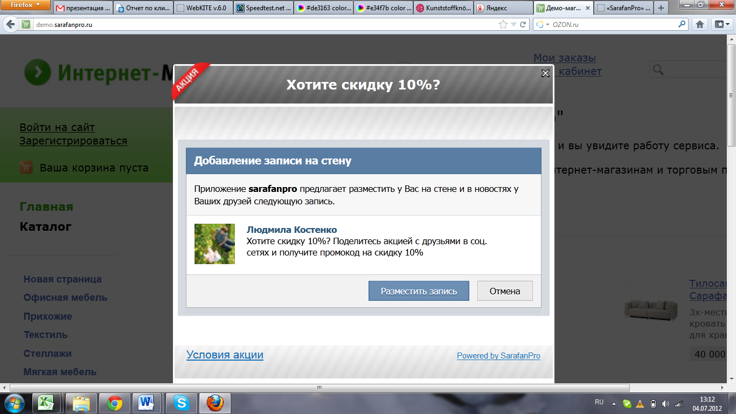Image resolution: width=736 pixels, height=414 pixels.
Task: Open the address bar history dropdown arrow
Action: (x=513, y=24)
